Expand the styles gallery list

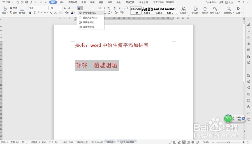click(177, 13)
